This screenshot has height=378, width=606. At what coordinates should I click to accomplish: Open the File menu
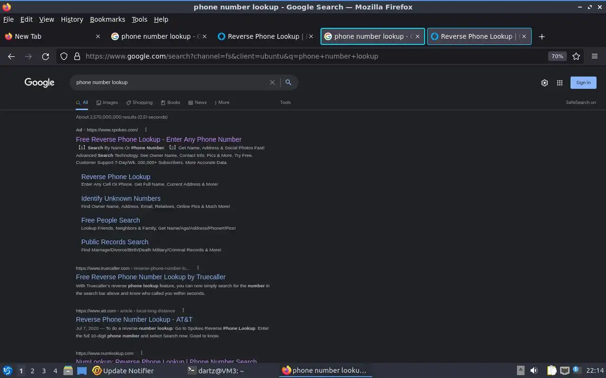coord(9,19)
